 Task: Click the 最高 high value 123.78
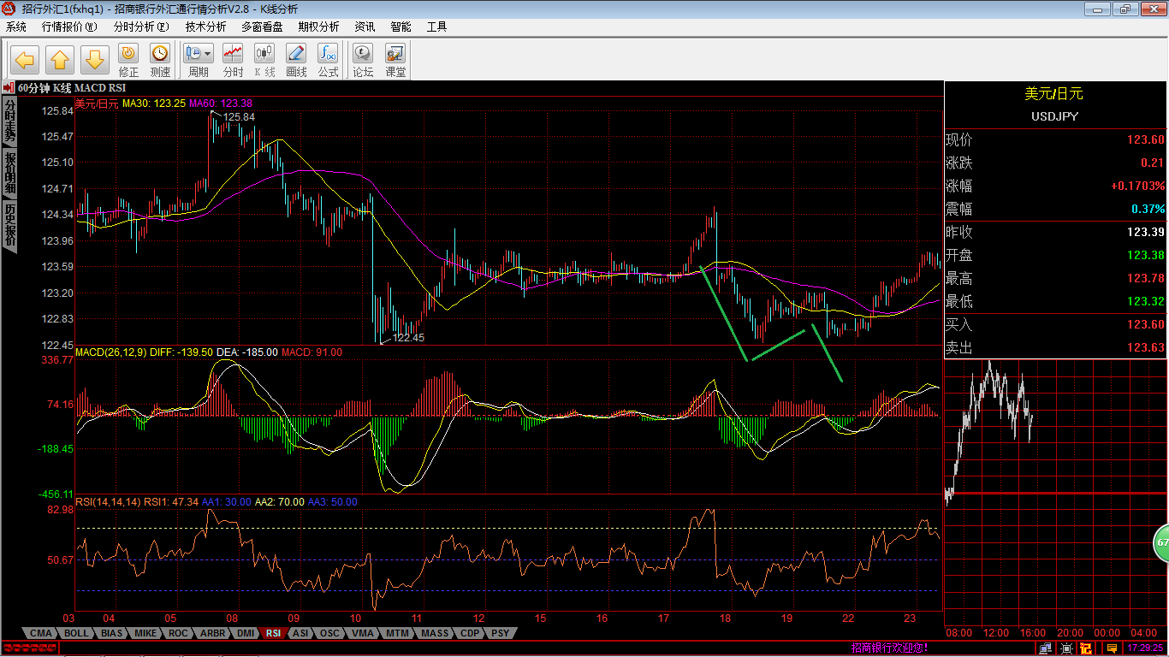click(x=1145, y=279)
